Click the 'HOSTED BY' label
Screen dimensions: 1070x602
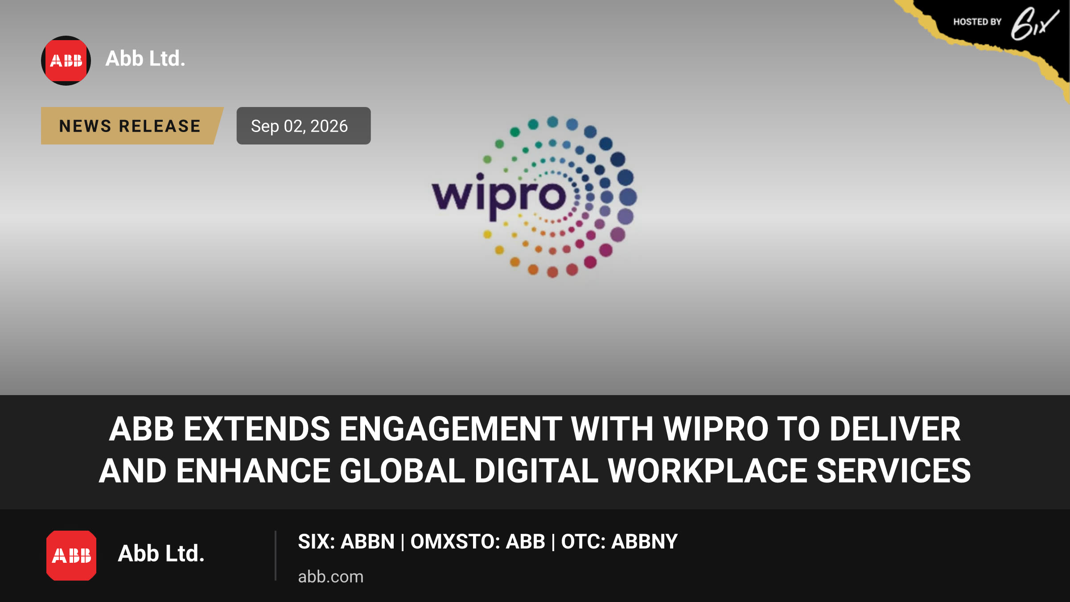[x=977, y=22]
